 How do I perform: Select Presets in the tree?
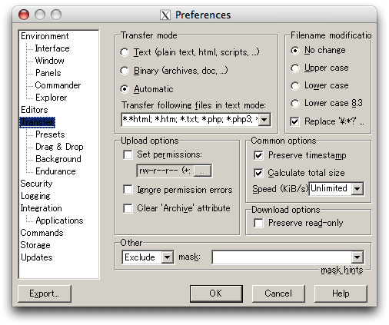50,134
